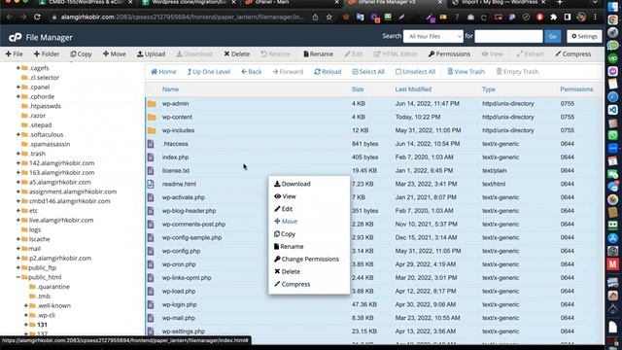Open the Upload tool
The image size is (622, 350).
click(152, 54)
